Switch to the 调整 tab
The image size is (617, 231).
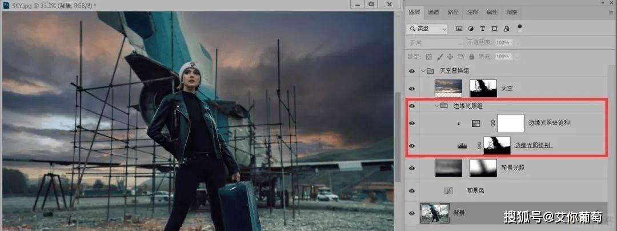point(512,12)
